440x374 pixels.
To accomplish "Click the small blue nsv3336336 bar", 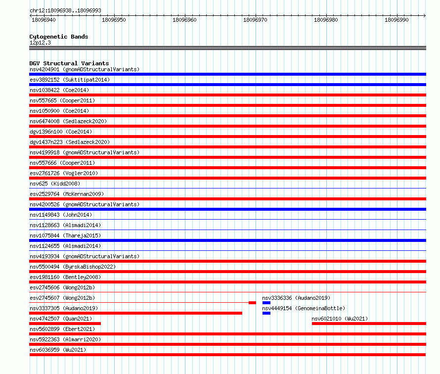I will tap(266, 303).
